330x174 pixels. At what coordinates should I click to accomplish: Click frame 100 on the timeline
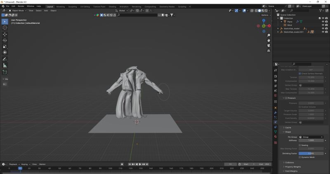110,168
